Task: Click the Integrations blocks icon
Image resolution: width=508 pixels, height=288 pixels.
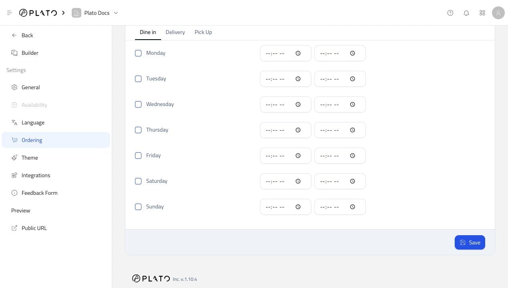Action: (x=14, y=175)
